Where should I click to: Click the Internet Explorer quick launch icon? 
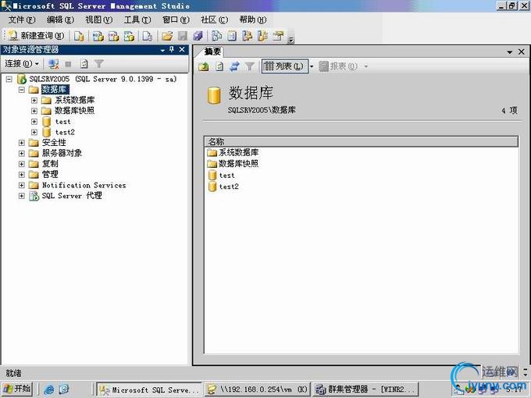(48, 389)
